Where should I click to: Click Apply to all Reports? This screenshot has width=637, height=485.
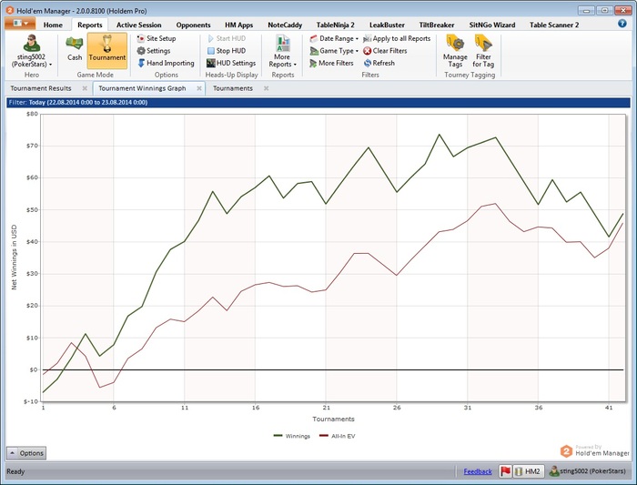click(x=397, y=38)
